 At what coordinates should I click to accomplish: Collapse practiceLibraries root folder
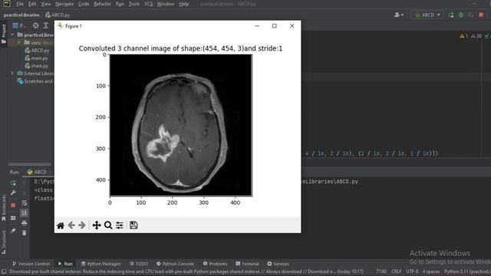point(12,34)
